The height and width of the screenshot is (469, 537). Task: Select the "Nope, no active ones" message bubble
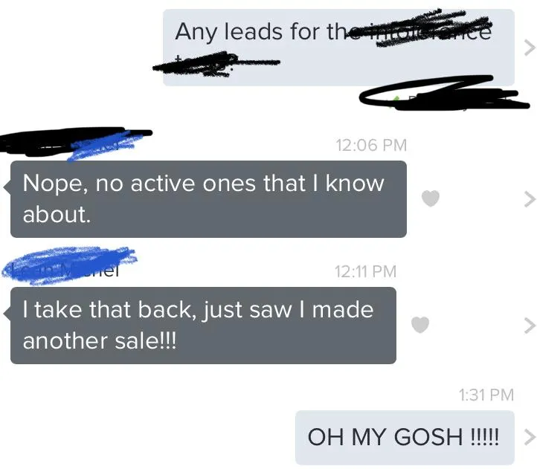point(208,199)
